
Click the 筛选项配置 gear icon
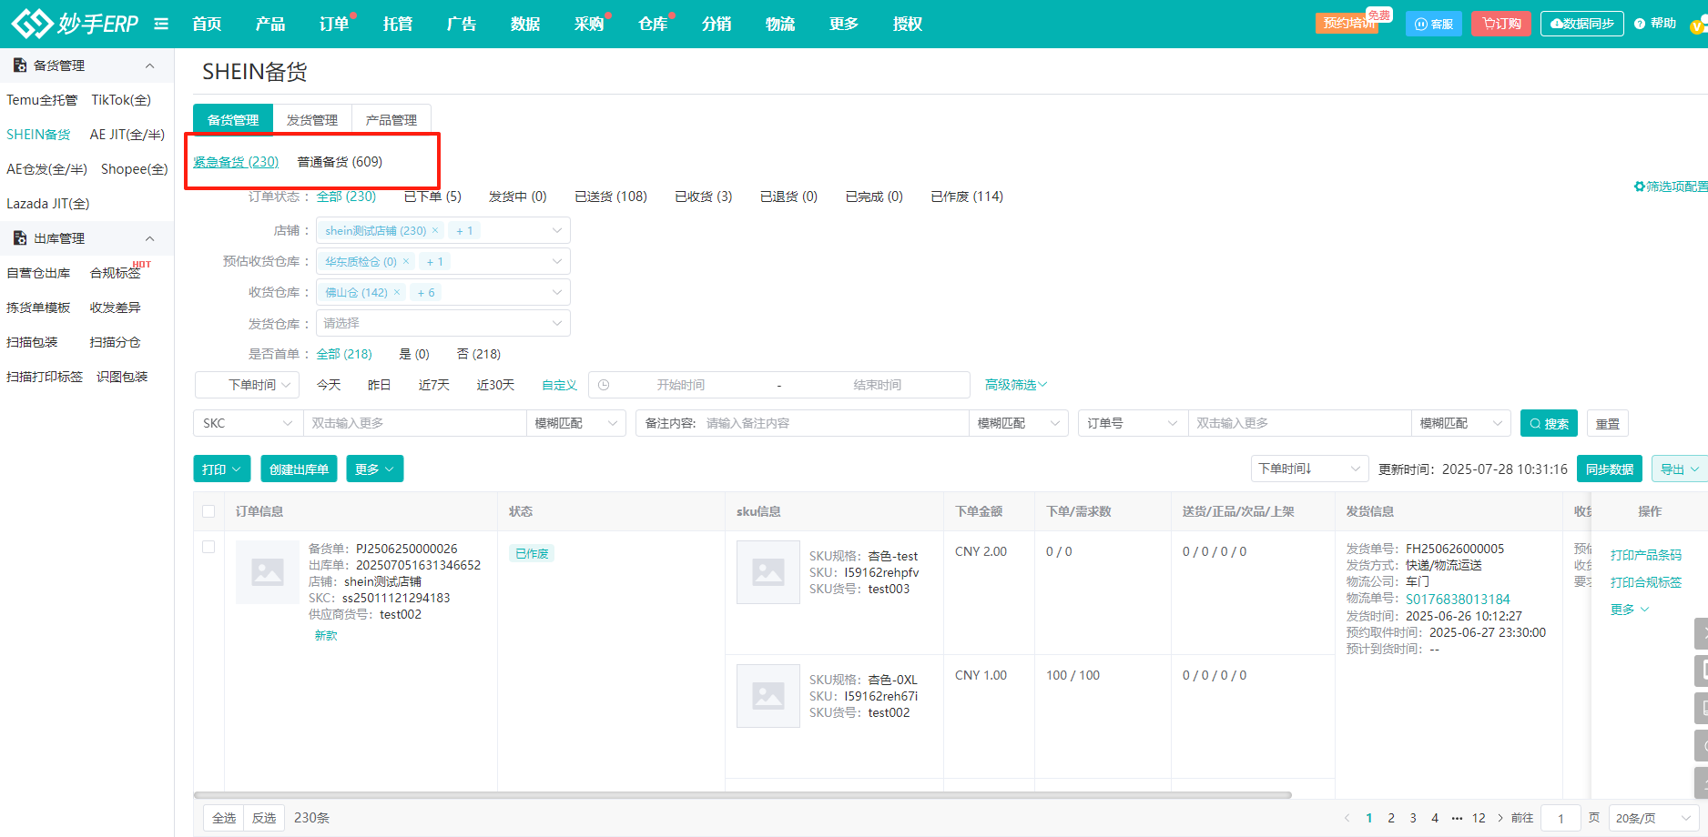(x=1640, y=187)
